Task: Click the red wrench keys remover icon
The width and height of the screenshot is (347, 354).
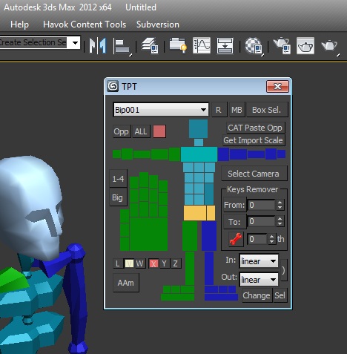Action: (x=236, y=239)
